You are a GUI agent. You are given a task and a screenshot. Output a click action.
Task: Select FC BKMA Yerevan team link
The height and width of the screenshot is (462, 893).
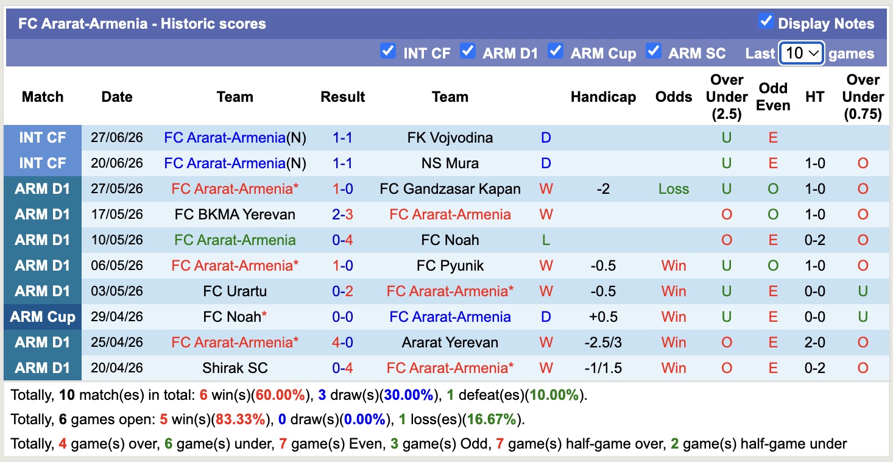pyautogui.click(x=235, y=215)
